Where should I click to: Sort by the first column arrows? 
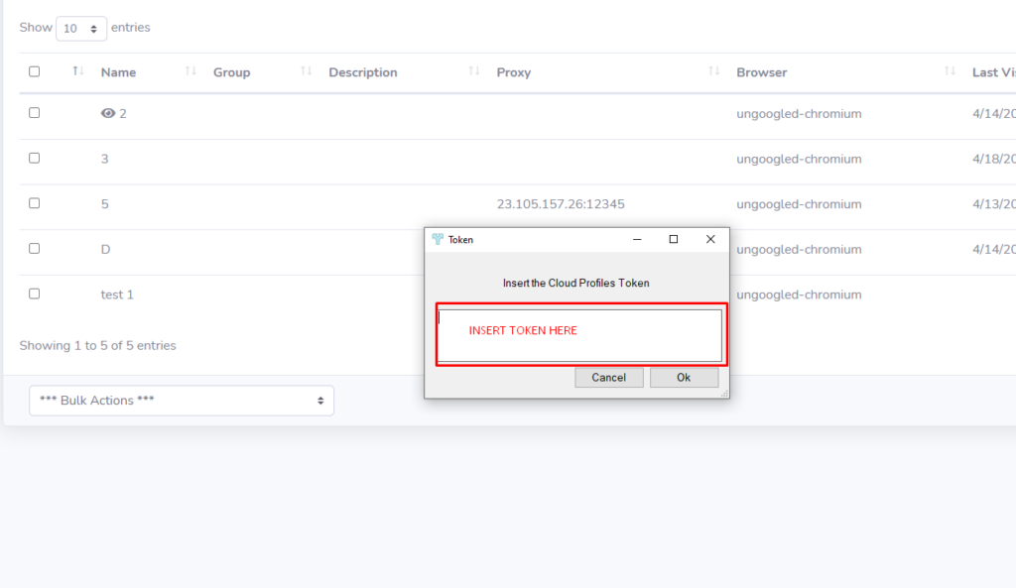77,71
